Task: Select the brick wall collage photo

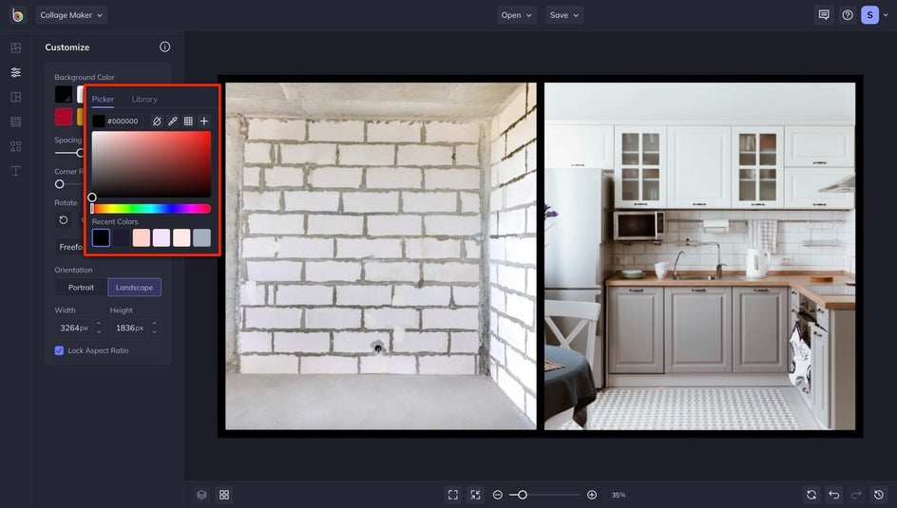Action: coord(381,256)
